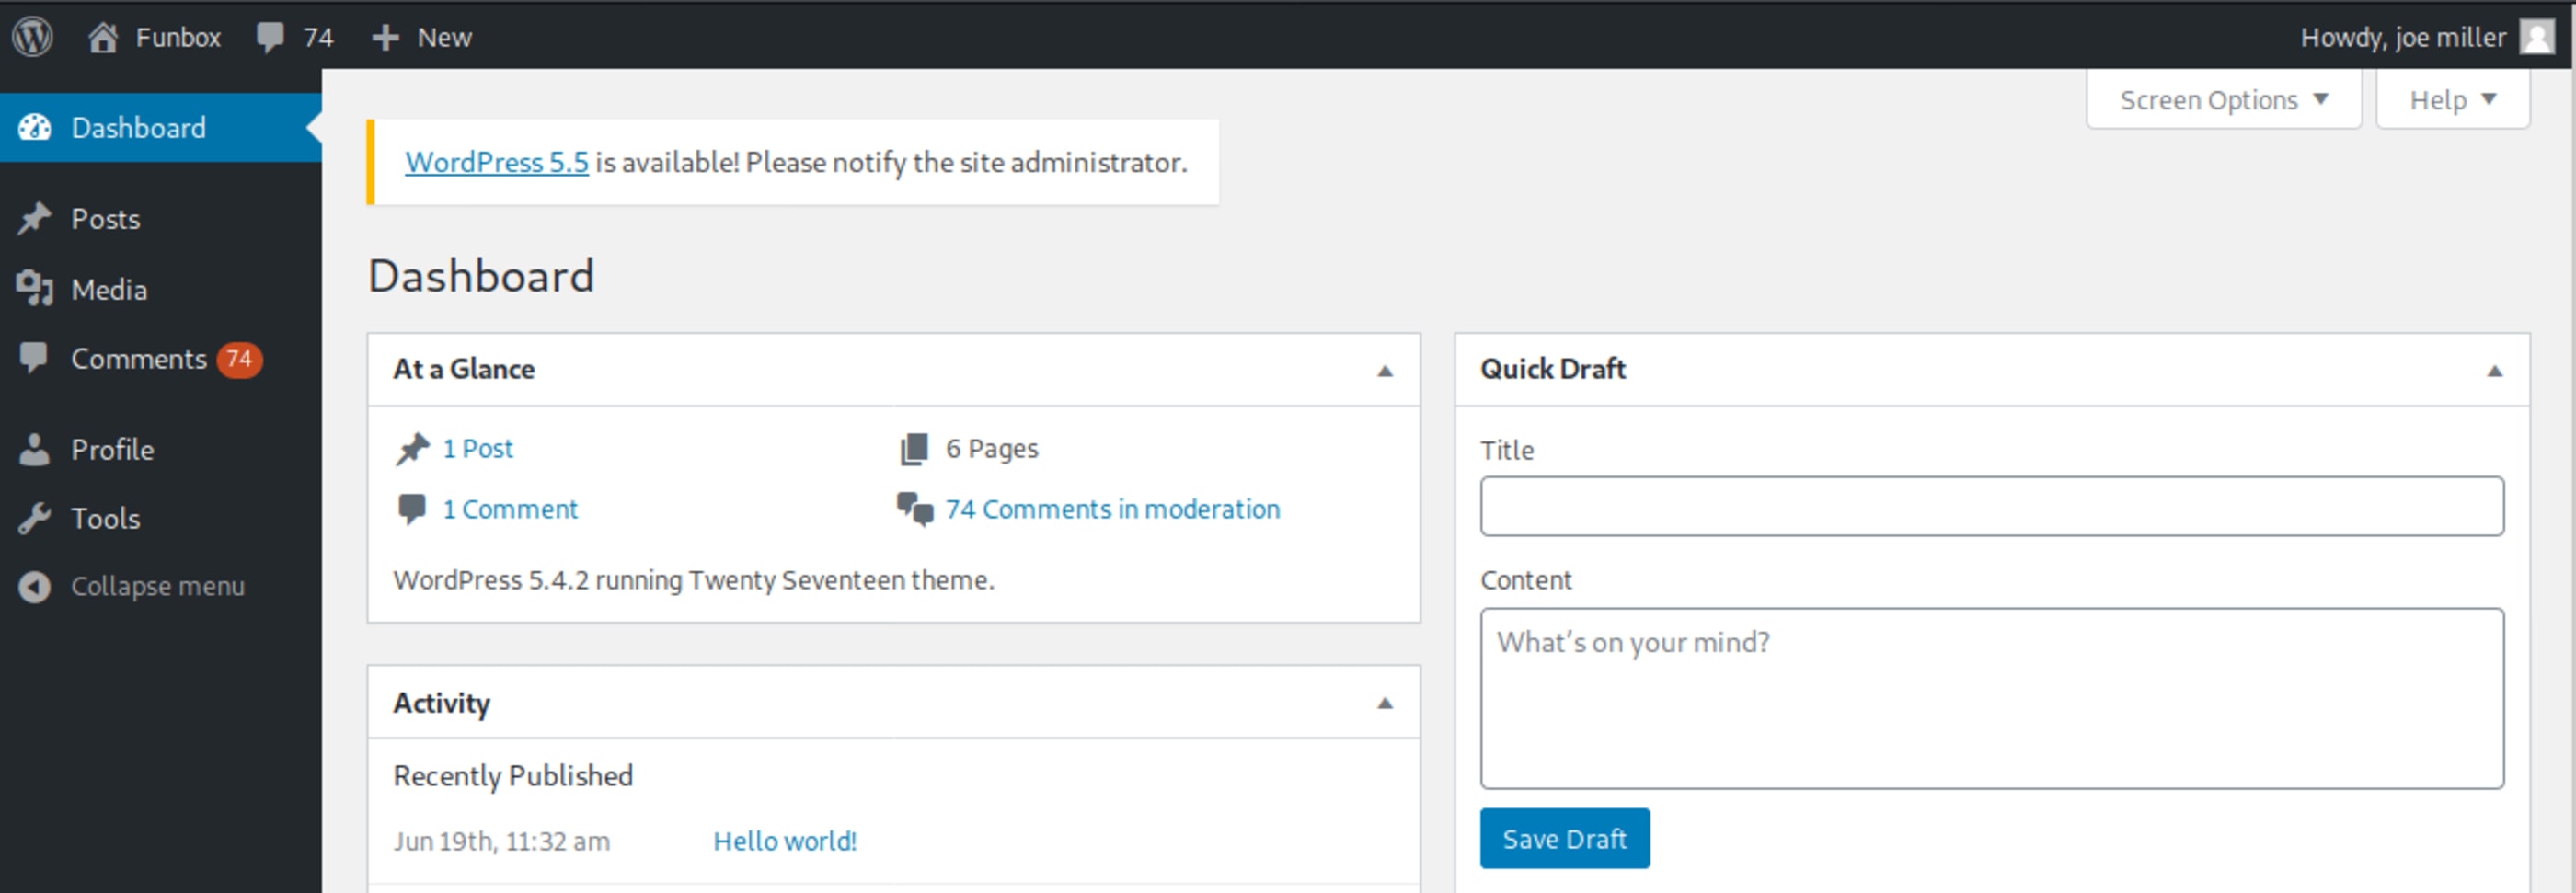Click the Profile person icon
Viewport: 2576px width, 893px height.
[x=35, y=449]
